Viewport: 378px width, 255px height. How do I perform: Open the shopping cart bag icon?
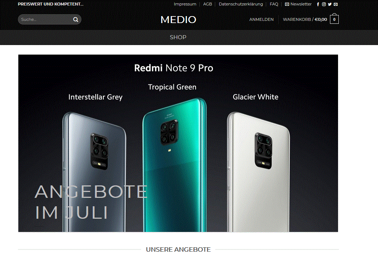[x=334, y=19]
